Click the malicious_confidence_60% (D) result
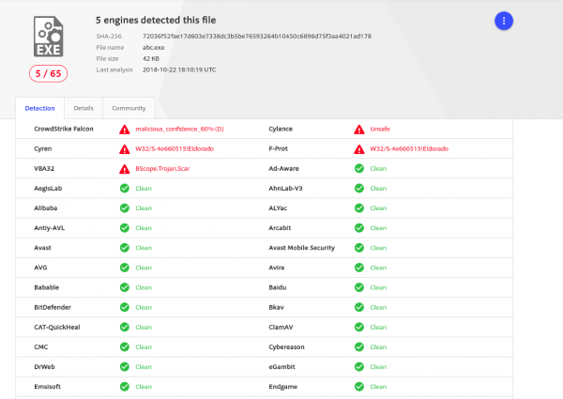The image size is (563, 399). (x=179, y=129)
